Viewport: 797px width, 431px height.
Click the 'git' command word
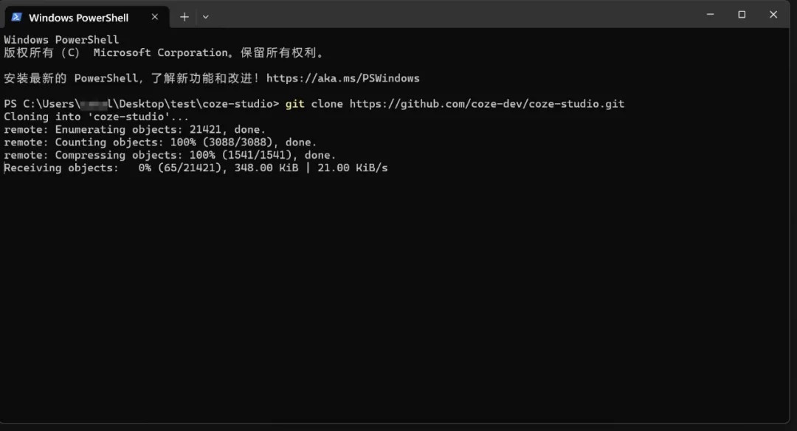[294, 103]
